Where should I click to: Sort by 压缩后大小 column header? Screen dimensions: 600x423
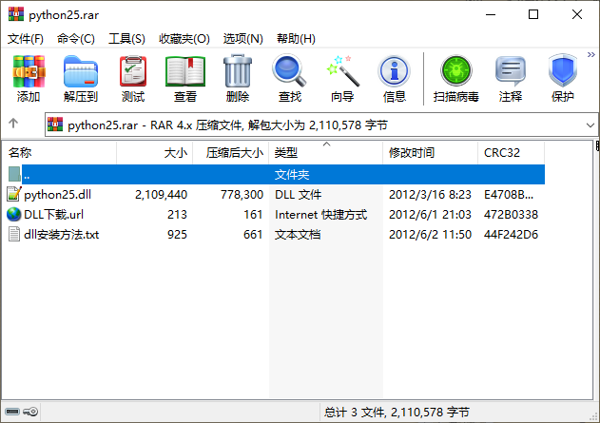(231, 153)
